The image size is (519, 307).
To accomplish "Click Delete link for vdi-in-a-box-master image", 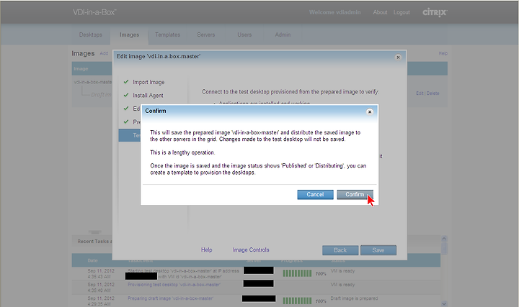I will pyautogui.click(x=433, y=93).
